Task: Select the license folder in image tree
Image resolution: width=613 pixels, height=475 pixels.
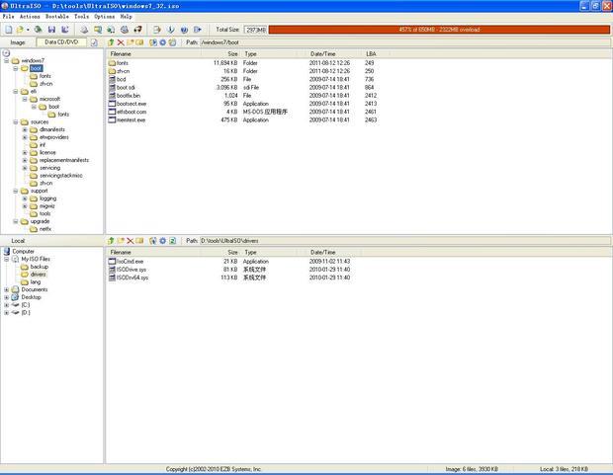Action: pos(47,153)
